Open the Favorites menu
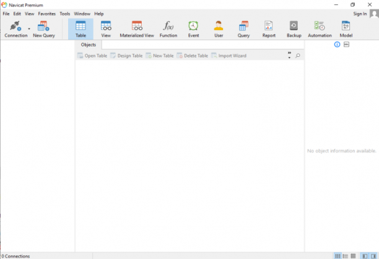 coord(47,14)
